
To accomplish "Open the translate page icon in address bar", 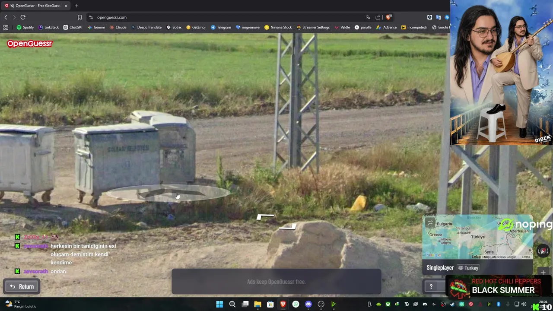I will coord(368,17).
